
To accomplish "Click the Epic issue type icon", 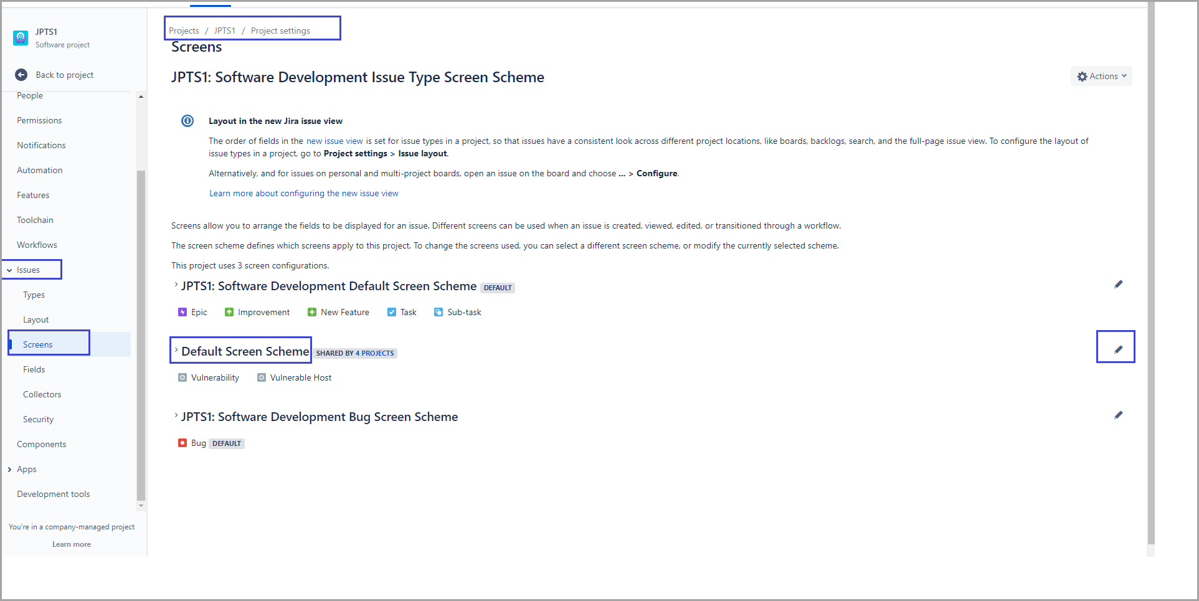I will point(182,312).
